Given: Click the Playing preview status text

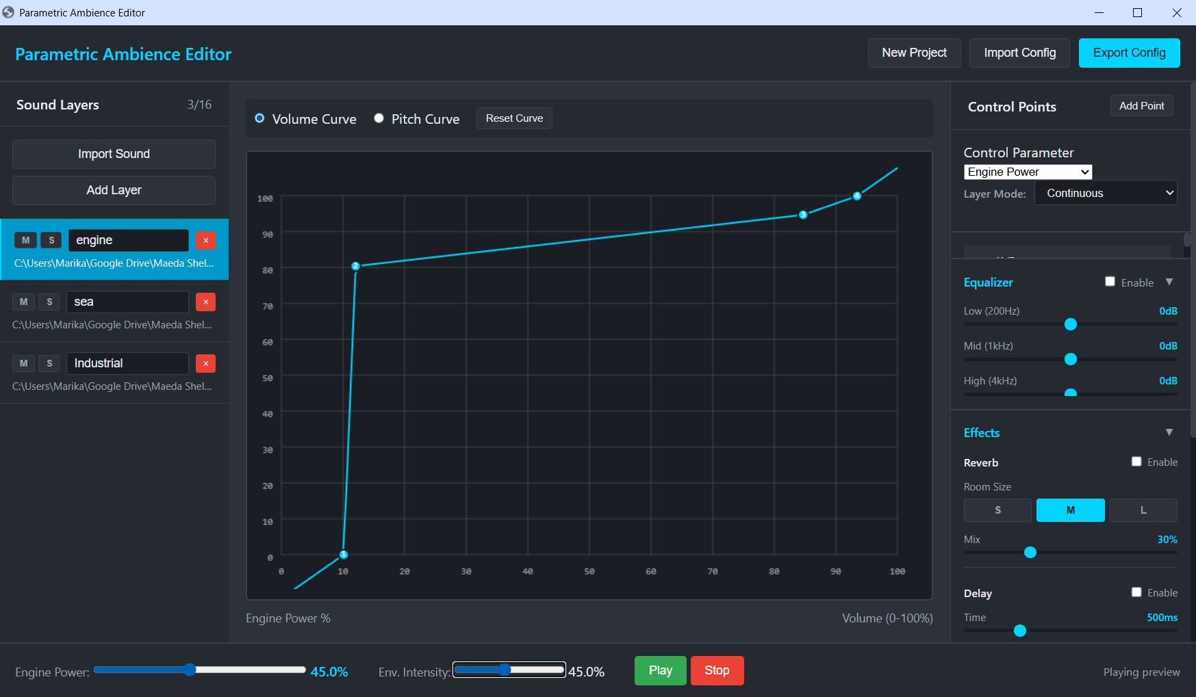Looking at the screenshot, I should coord(1141,672).
